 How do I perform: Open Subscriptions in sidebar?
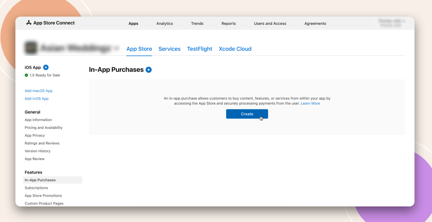36,188
